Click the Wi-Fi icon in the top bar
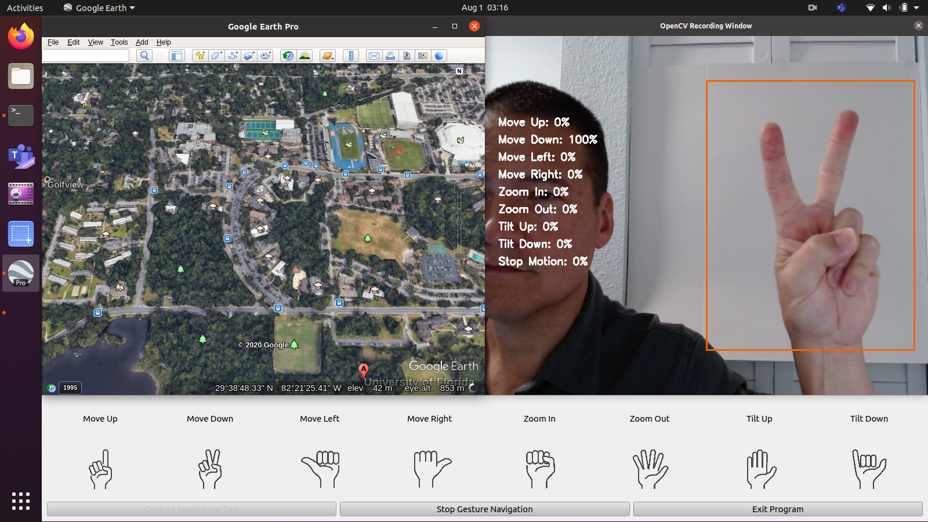This screenshot has height=522, width=928. point(870,8)
